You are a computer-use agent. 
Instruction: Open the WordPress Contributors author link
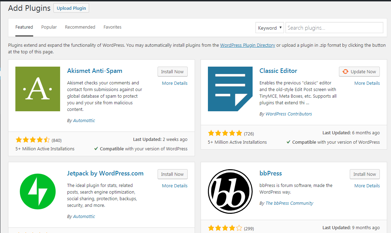[289, 114]
